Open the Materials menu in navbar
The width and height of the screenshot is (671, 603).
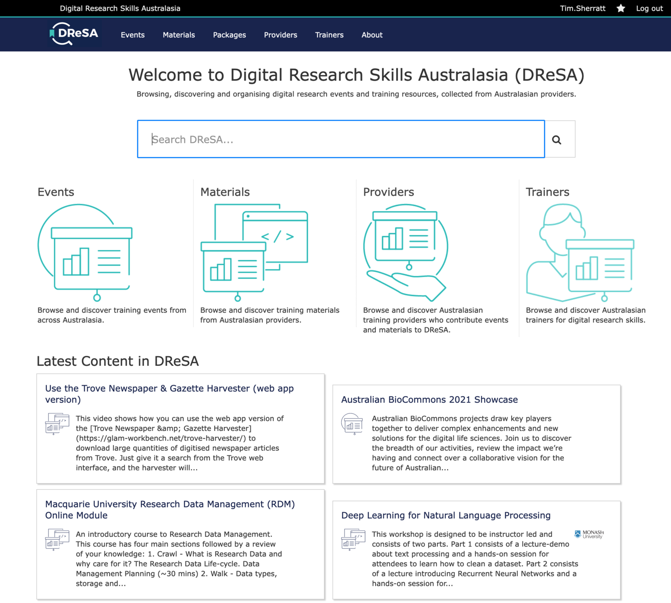click(x=179, y=35)
